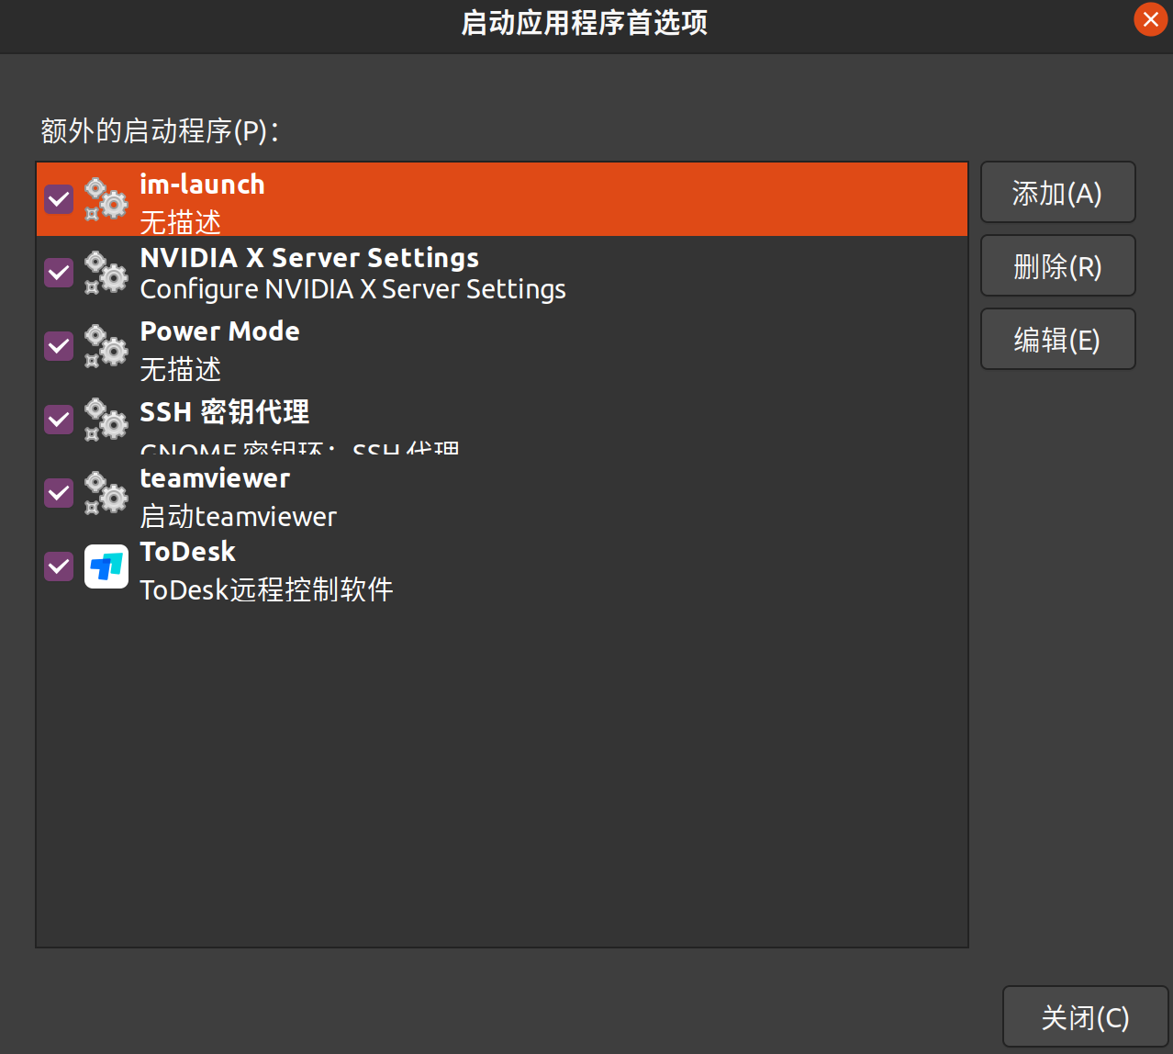Viewport: 1173px width, 1054px height.
Task: Click the gear icon beside teamviewer
Action: click(106, 493)
